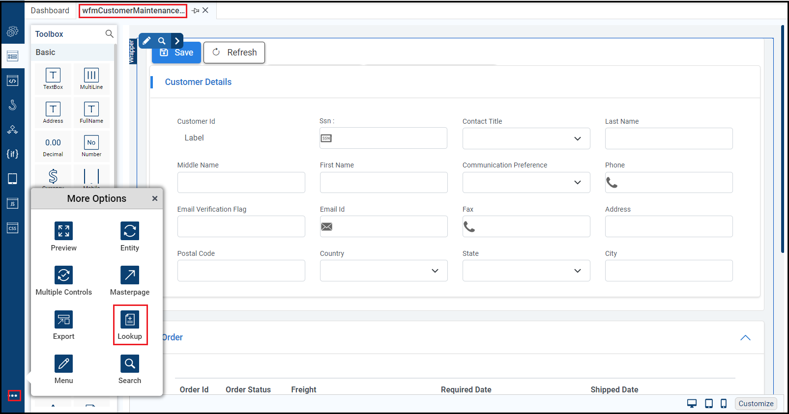Open Multiple Controls option

tap(63, 276)
